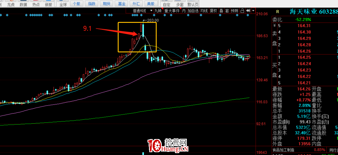Click 加自选 to add to watchlist

pyautogui.click(x=193, y=11)
